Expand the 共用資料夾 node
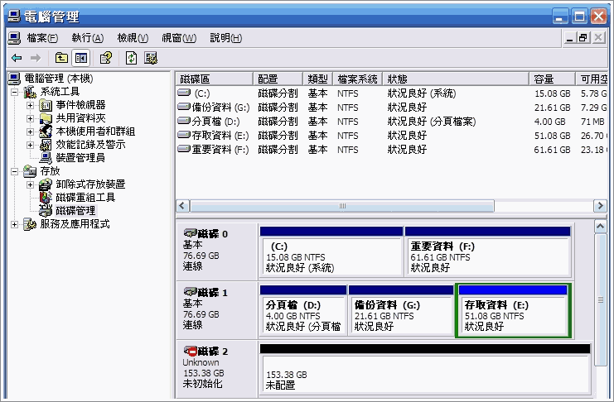The height and width of the screenshot is (402, 614). [30, 118]
